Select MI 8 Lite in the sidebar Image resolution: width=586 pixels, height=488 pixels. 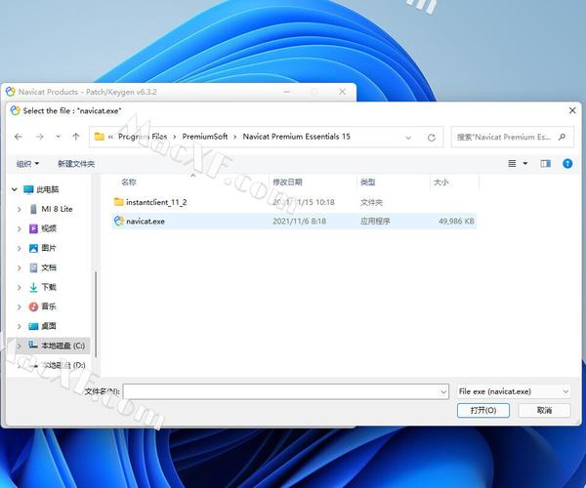click(57, 209)
